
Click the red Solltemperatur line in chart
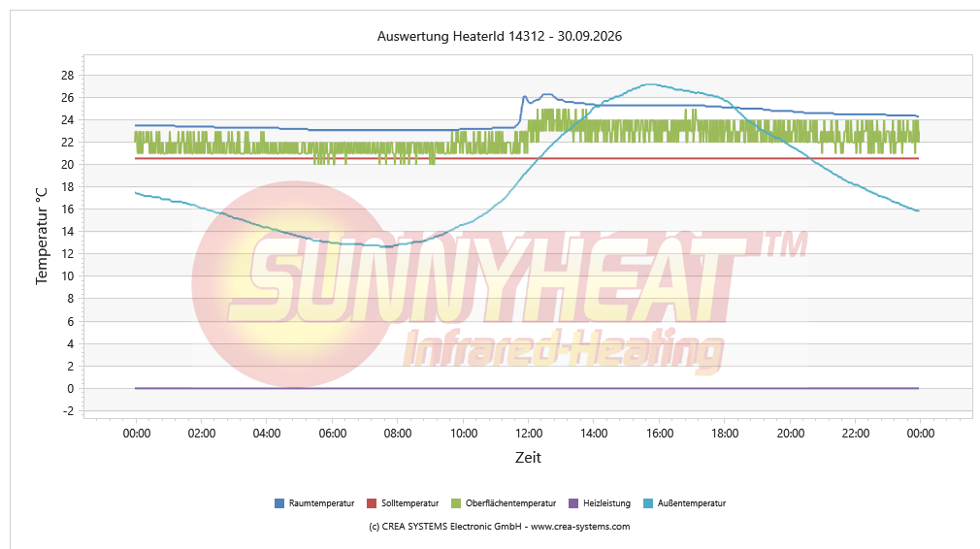click(527, 158)
